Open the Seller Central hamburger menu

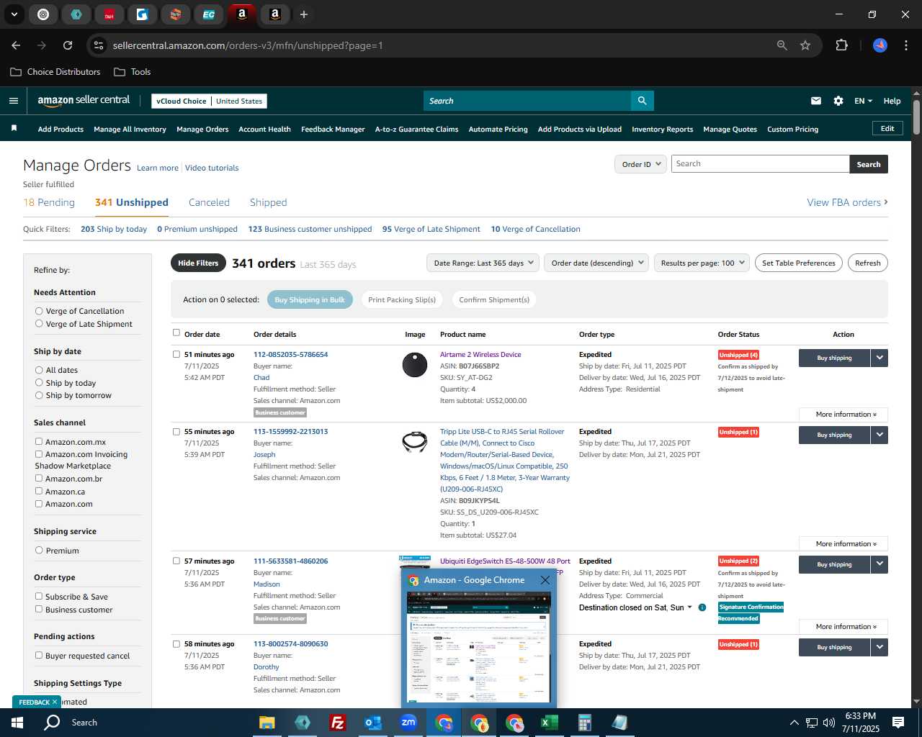point(13,101)
